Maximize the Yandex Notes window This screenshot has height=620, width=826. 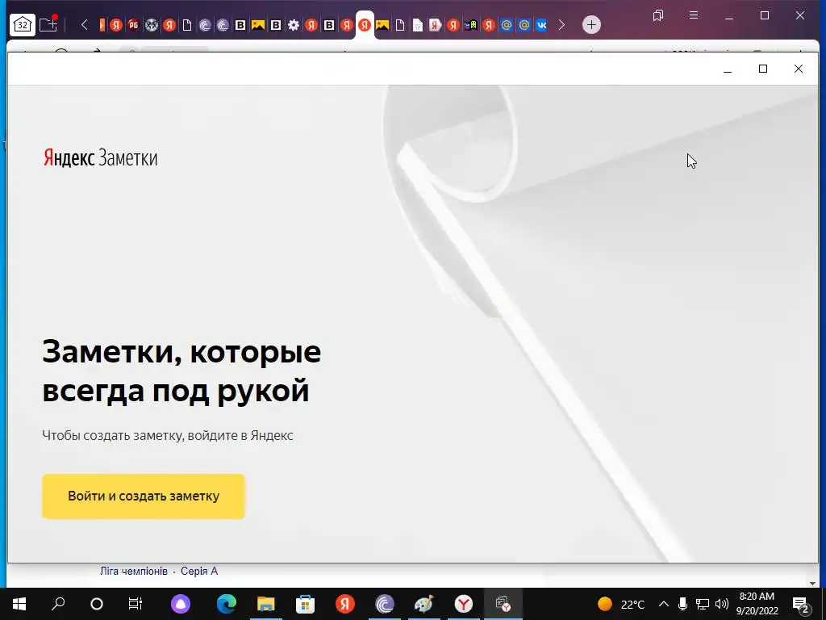coord(763,69)
